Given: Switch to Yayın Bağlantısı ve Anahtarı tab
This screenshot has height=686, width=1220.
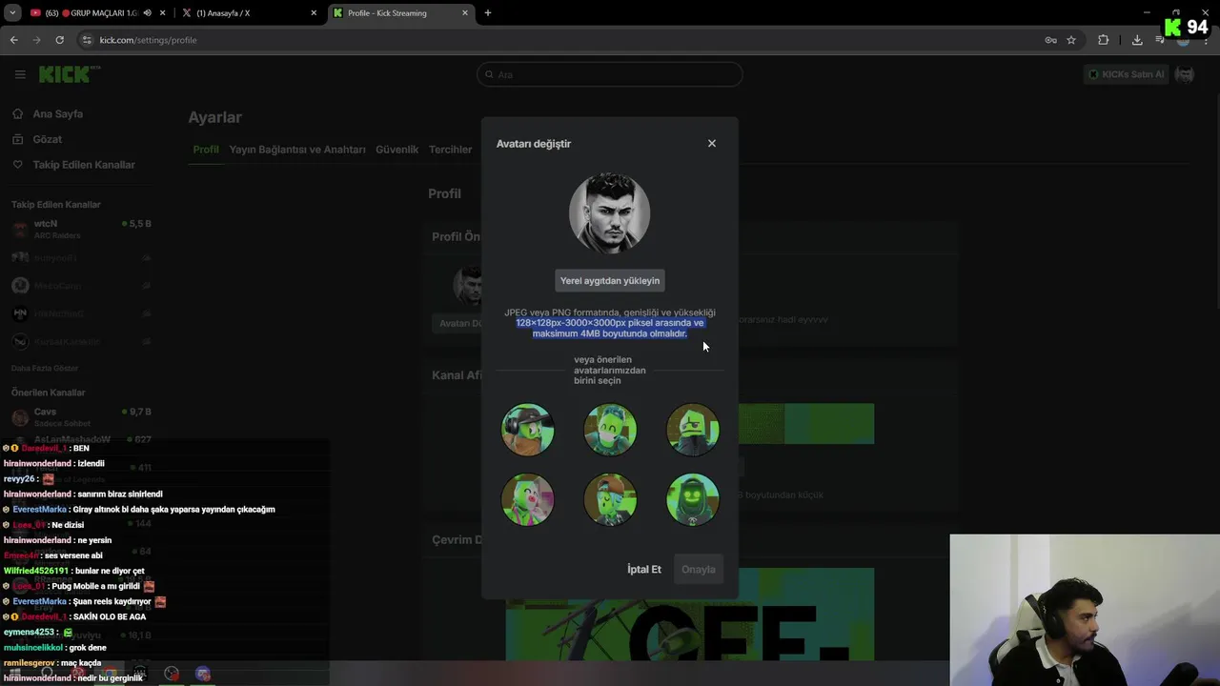Looking at the screenshot, I should [x=297, y=150].
